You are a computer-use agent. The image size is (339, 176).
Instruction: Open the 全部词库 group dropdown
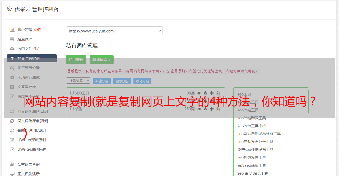(x=78, y=80)
